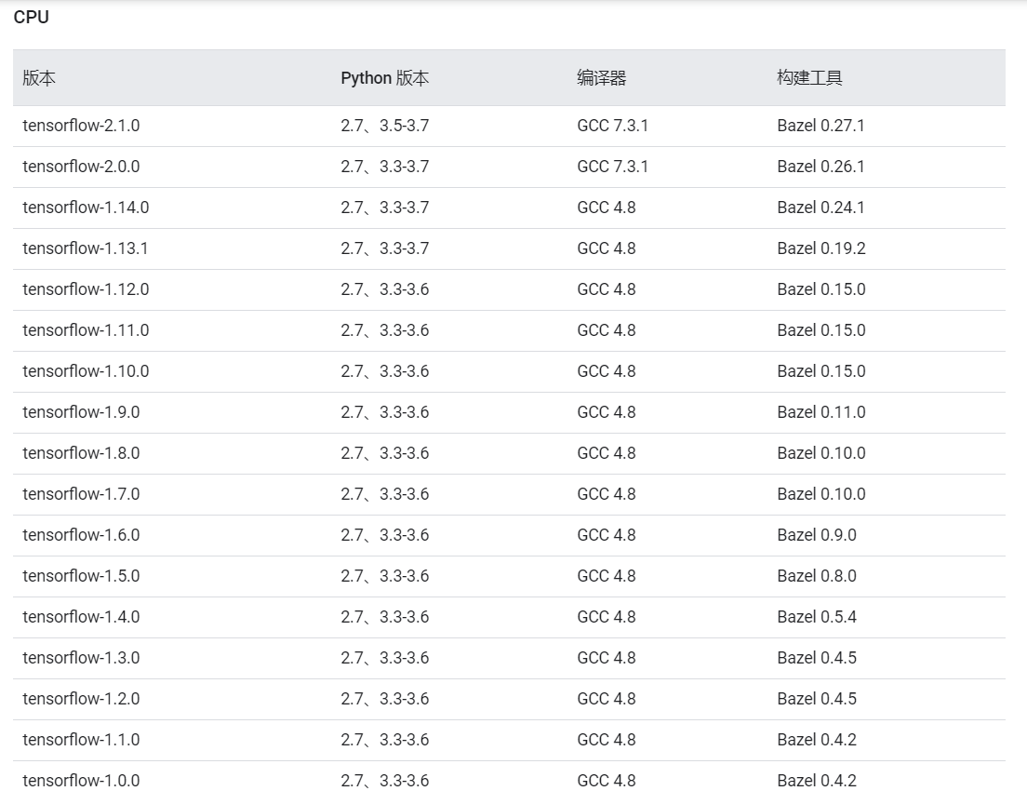Select the tensorflow-1.7.0 version cell
This screenshot has height=791, width=1027.
(x=81, y=494)
